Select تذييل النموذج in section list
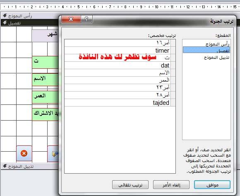The width and height of the screenshot is (240, 196). (x=216, y=58)
